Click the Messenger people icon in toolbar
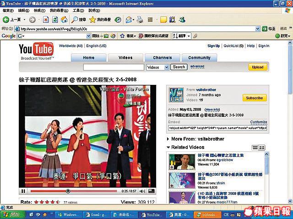Screen dimensions: 293x219 click(182, 20)
